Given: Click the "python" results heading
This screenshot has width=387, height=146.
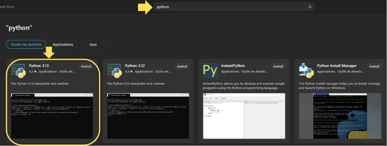Looking at the screenshot, I should click(x=19, y=28).
